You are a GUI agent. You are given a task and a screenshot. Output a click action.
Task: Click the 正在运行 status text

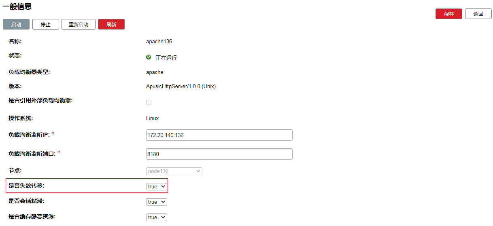166,58
